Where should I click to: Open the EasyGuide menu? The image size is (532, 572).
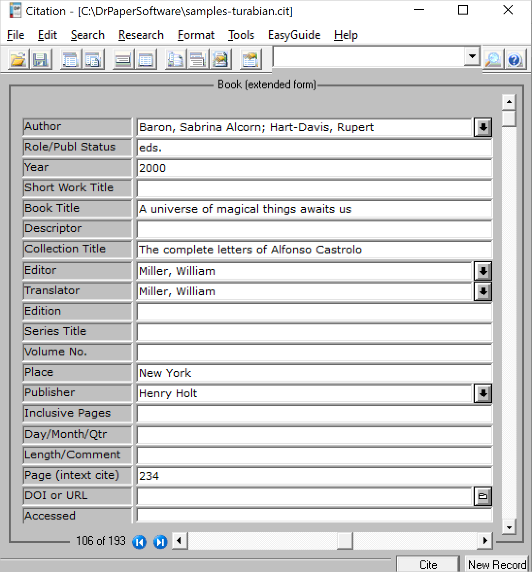294,35
